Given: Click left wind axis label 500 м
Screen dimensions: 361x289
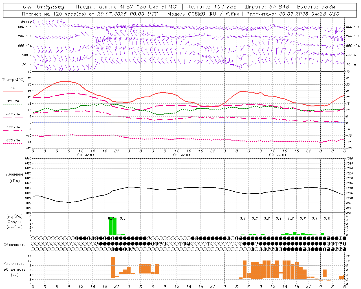Looking at the screenshot, I should (x=27, y=55).
